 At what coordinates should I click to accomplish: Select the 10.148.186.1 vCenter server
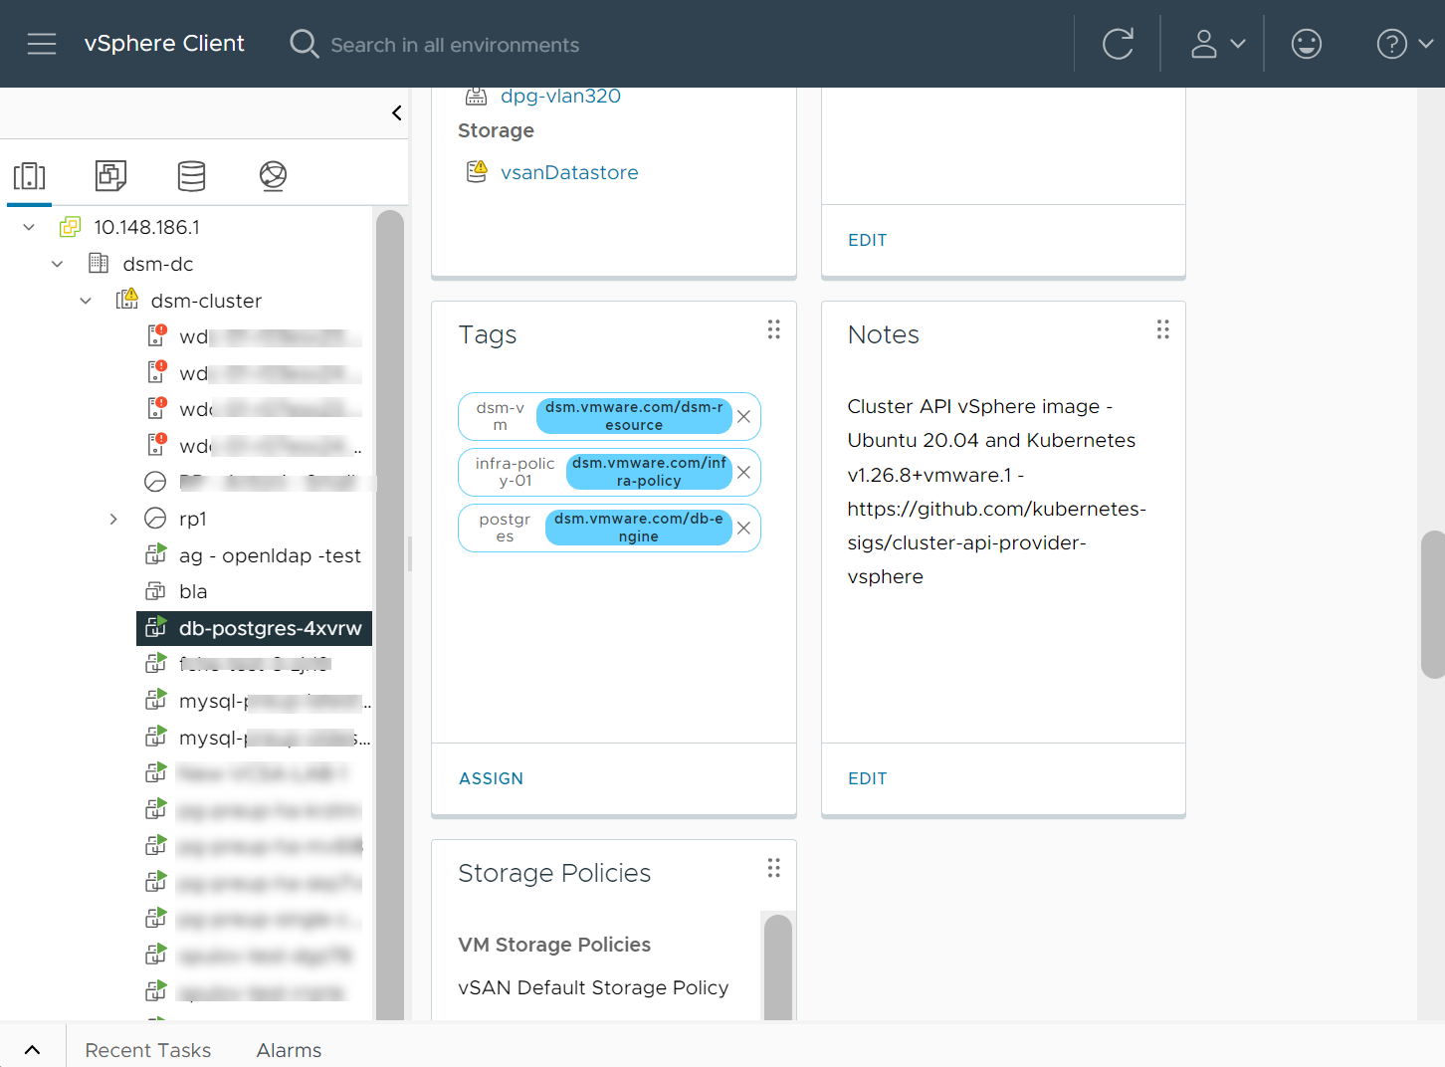coord(147,227)
